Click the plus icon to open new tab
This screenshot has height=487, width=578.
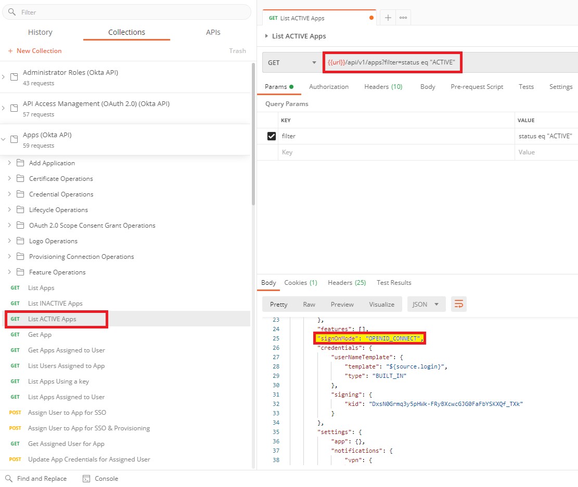[x=388, y=17]
